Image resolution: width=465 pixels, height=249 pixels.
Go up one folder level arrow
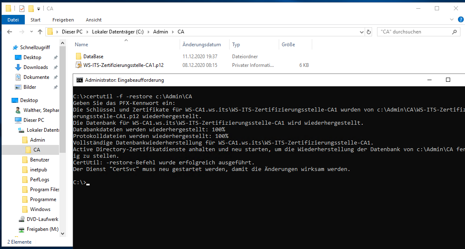coord(40,32)
